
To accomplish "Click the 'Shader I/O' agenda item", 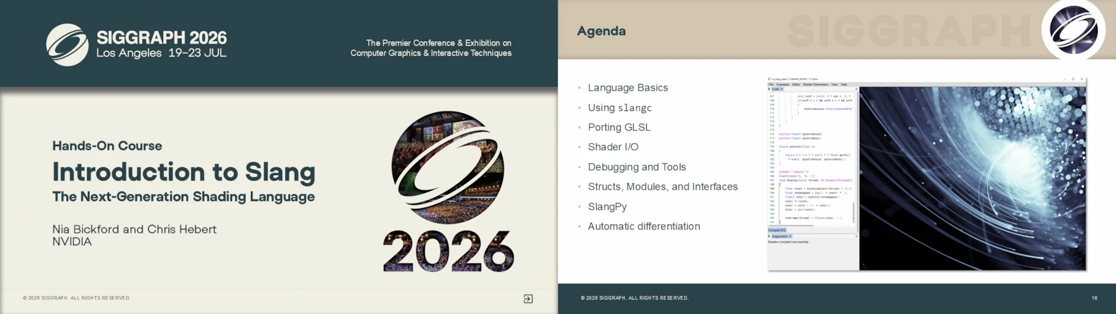I will pyautogui.click(x=613, y=147).
